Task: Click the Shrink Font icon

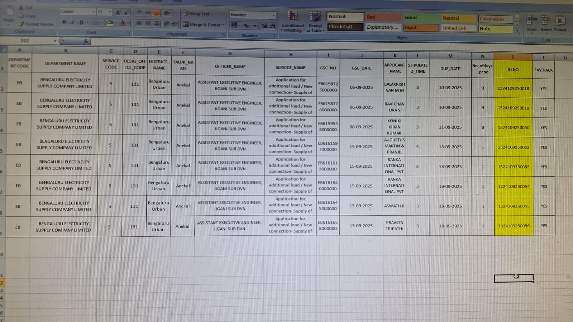Action: (126, 13)
